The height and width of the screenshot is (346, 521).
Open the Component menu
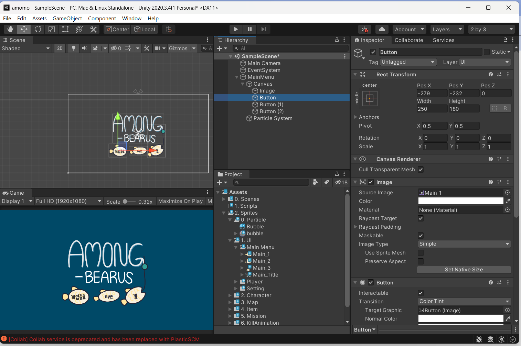click(102, 19)
